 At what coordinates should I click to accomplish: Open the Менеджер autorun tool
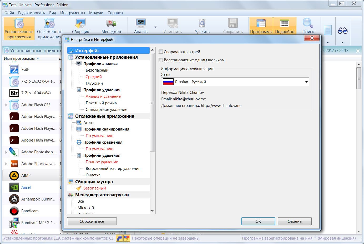tap(111, 26)
